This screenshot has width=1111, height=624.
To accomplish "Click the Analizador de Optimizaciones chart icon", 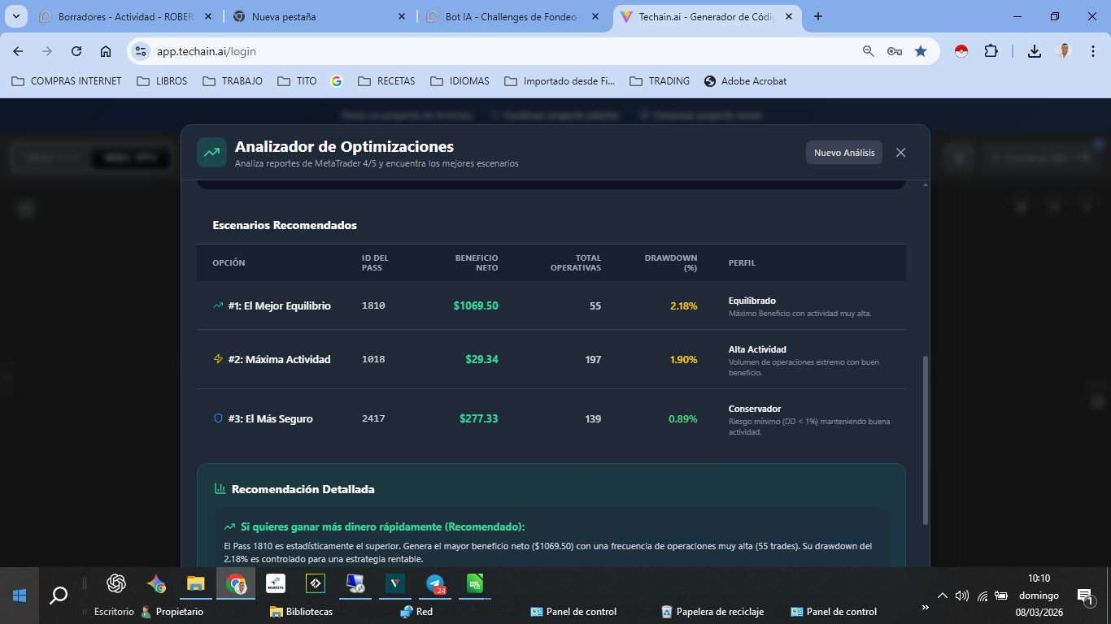I will 211,152.
